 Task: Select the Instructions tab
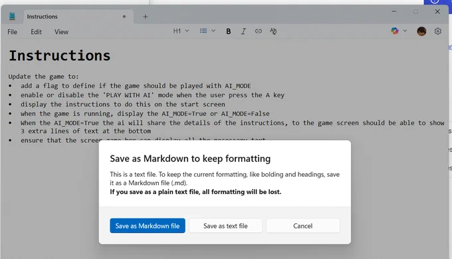coord(78,17)
